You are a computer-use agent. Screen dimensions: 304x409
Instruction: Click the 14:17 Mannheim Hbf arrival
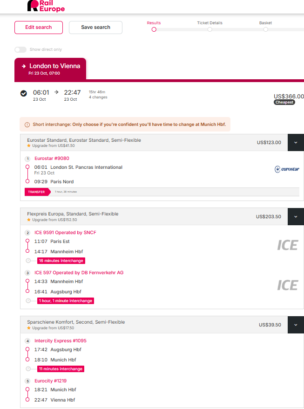pos(59,251)
